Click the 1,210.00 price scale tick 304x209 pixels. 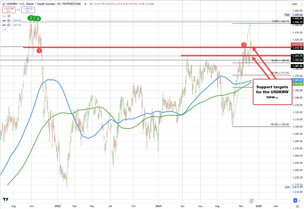tap(297, 192)
